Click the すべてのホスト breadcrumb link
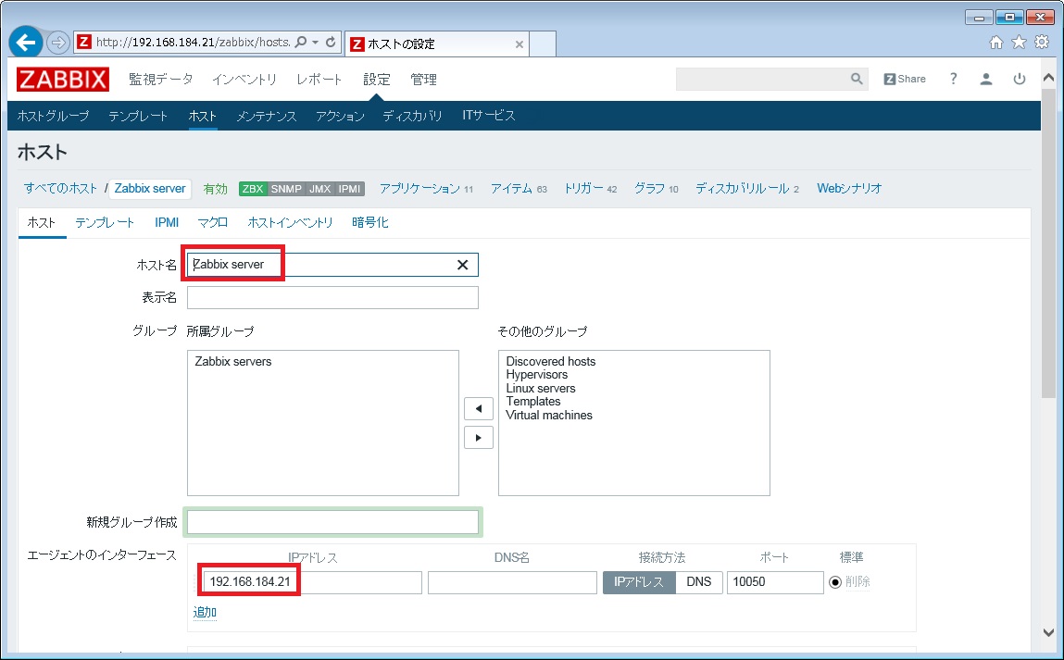This screenshot has width=1064, height=660. click(60, 189)
